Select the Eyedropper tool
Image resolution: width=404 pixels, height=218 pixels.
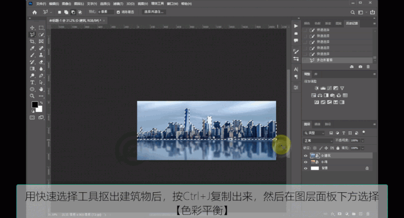point(32,49)
